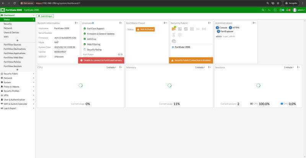
Task: Click the Not Activated status button
Action: click(145, 29)
